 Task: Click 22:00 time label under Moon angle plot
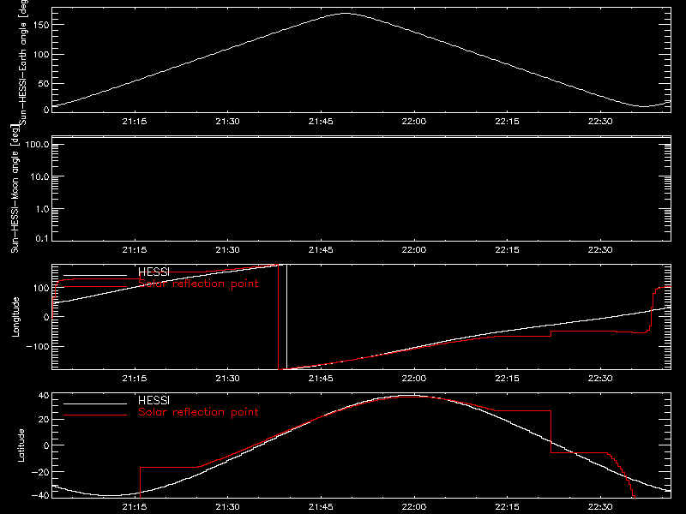[x=414, y=250]
